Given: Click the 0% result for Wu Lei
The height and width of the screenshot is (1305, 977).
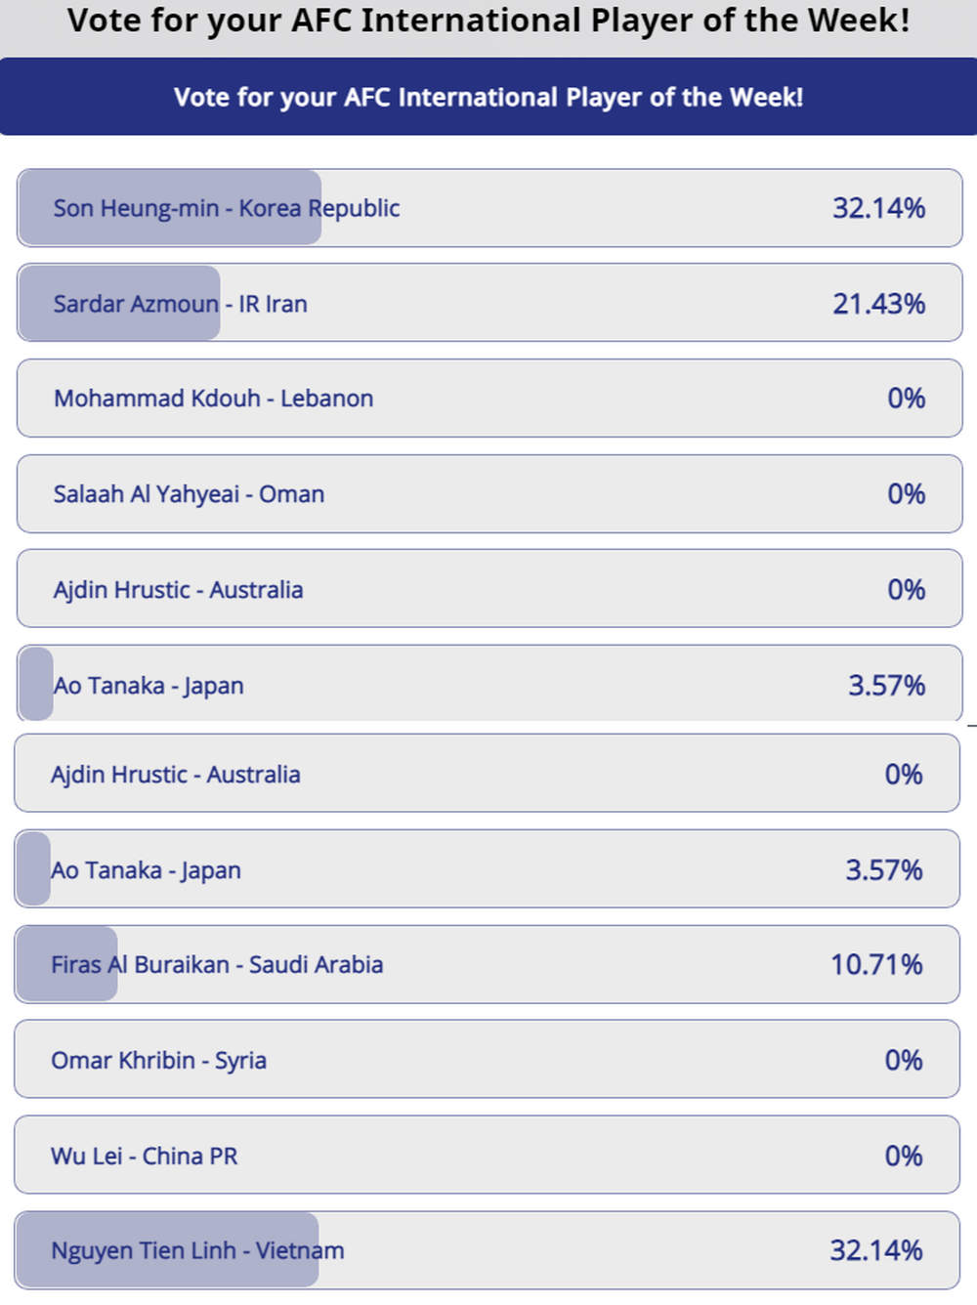Looking at the screenshot, I should [904, 1156].
